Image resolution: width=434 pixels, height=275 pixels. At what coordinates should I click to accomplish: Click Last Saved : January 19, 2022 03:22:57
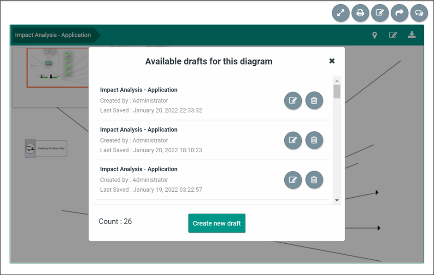(151, 189)
